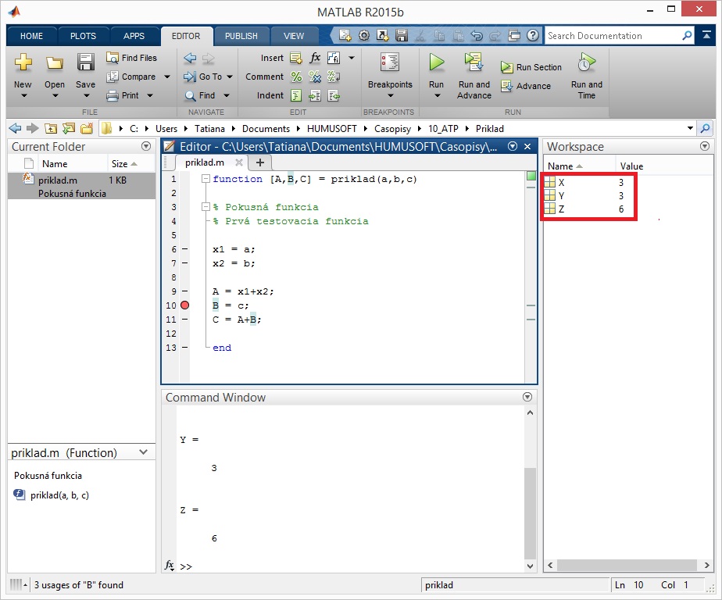
Task: Go up one folder level in address bar
Action: pyautogui.click(x=51, y=128)
